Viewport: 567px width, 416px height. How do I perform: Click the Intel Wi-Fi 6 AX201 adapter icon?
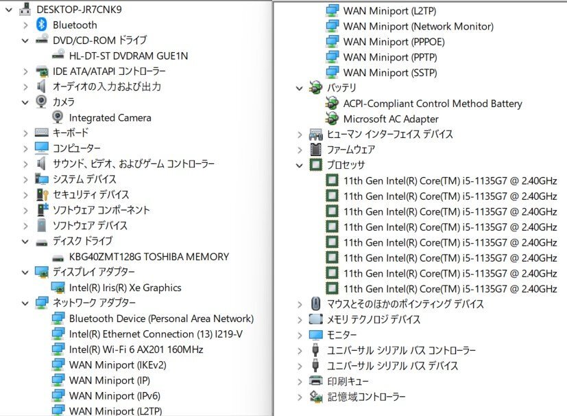58,349
